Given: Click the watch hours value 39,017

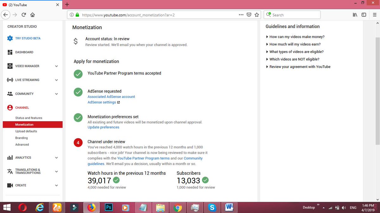Looking at the screenshot, I should (x=99, y=180).
